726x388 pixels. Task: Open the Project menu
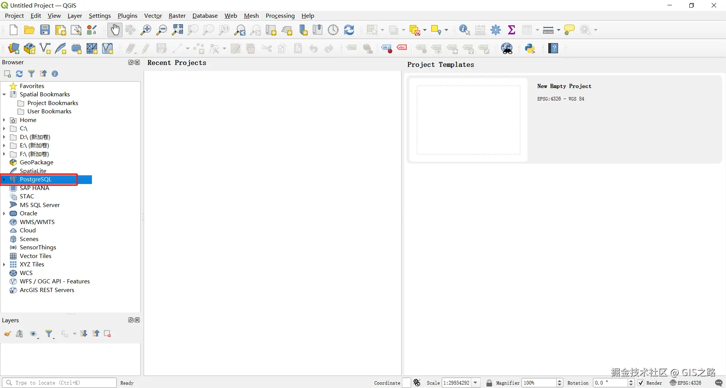coord(14,15)
